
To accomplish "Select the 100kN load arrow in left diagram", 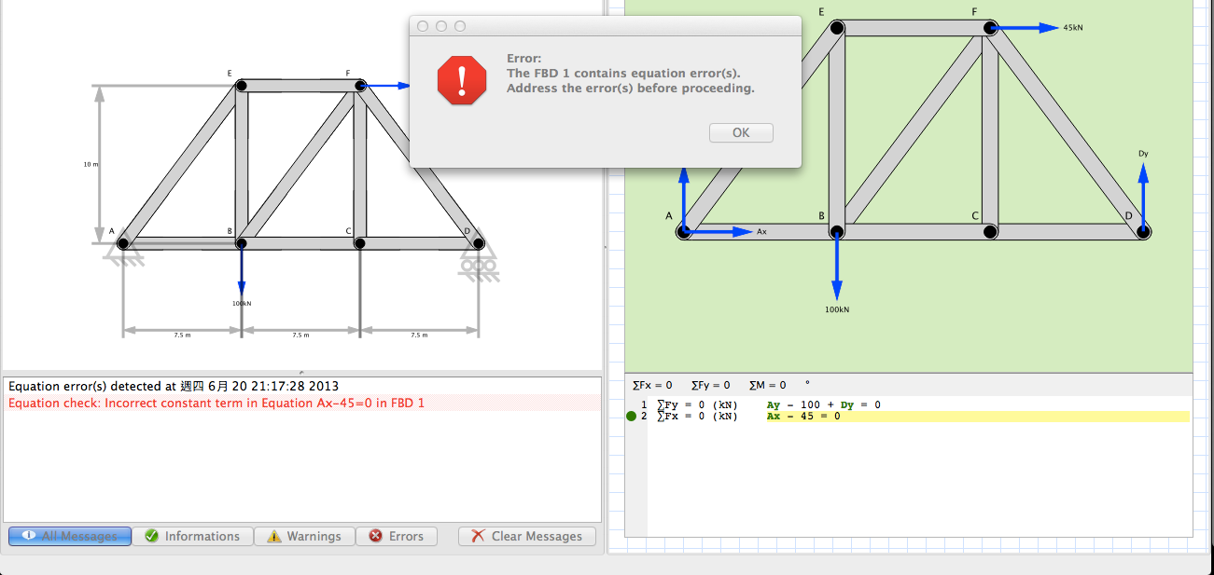I will tap(241, 271).
